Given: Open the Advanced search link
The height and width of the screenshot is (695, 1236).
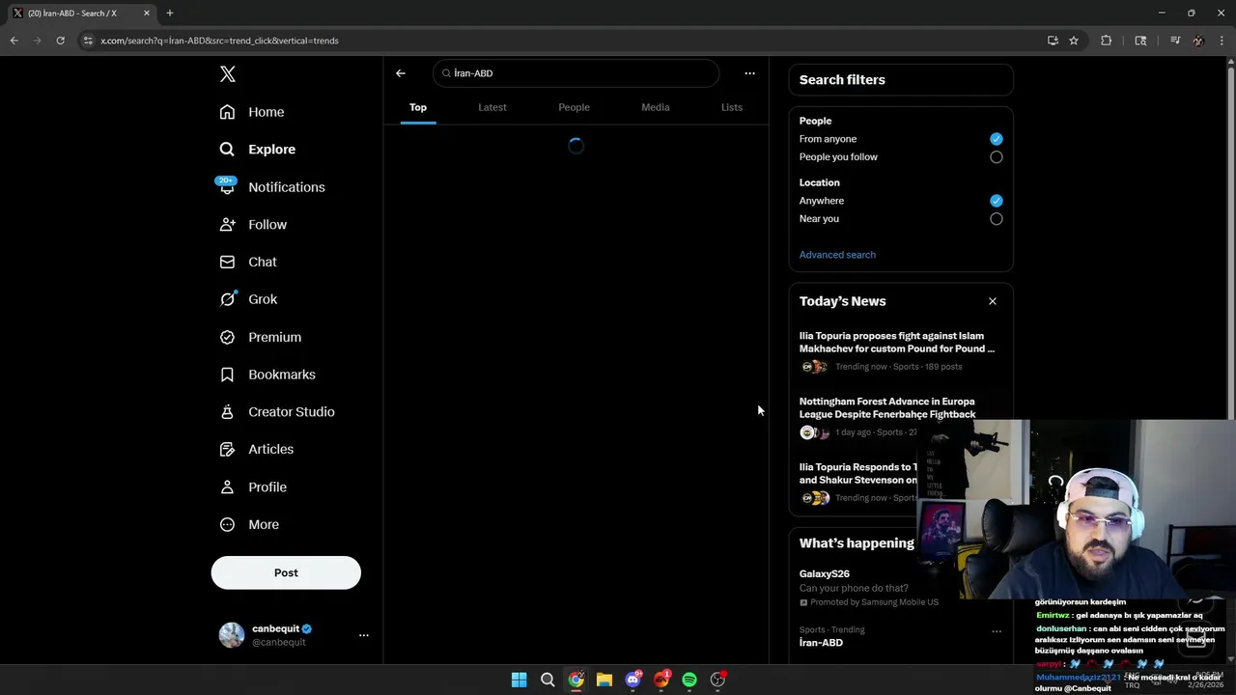Looking at the screenshot, I should (x=837, y=255).
